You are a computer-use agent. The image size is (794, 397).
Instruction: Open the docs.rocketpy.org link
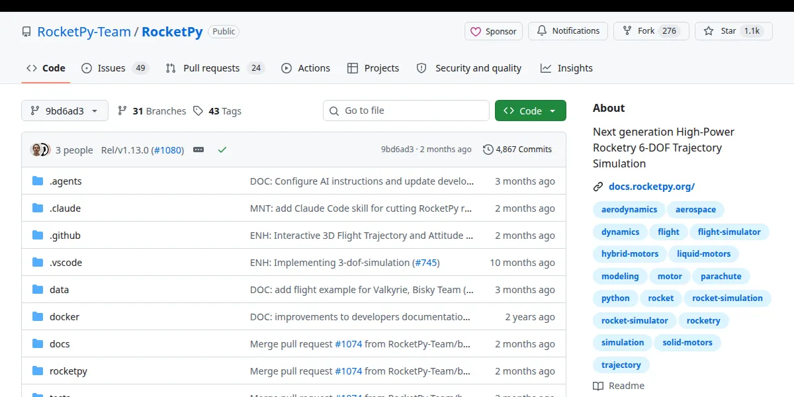[x=652, y=187]
